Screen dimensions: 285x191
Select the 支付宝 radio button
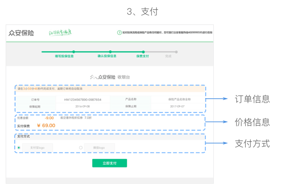[19, 147]
